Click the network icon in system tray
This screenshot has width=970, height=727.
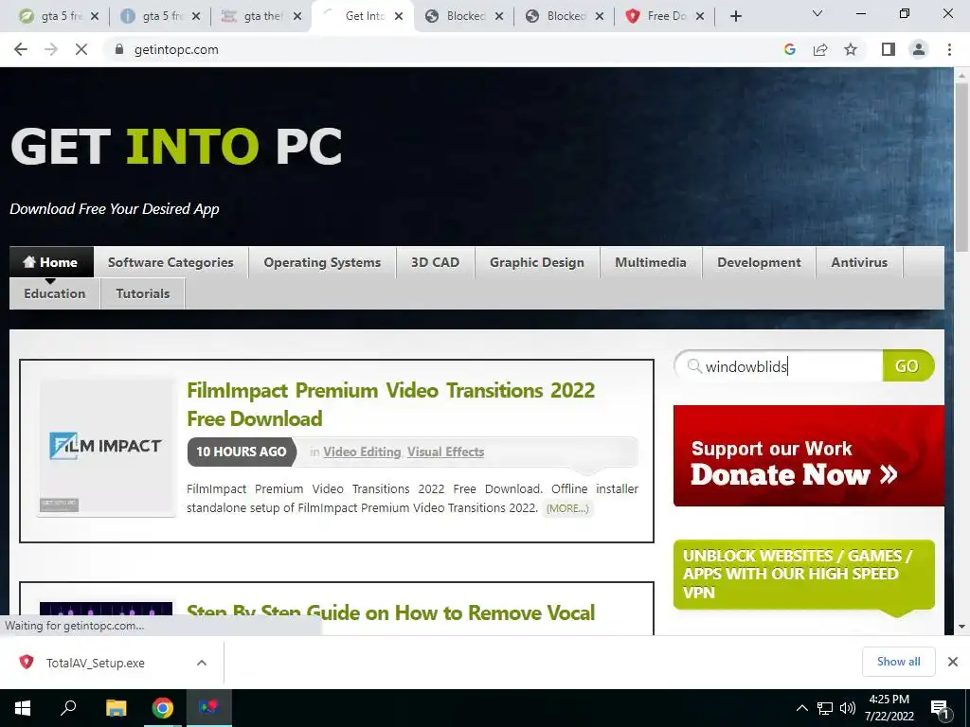click(825, 708)
